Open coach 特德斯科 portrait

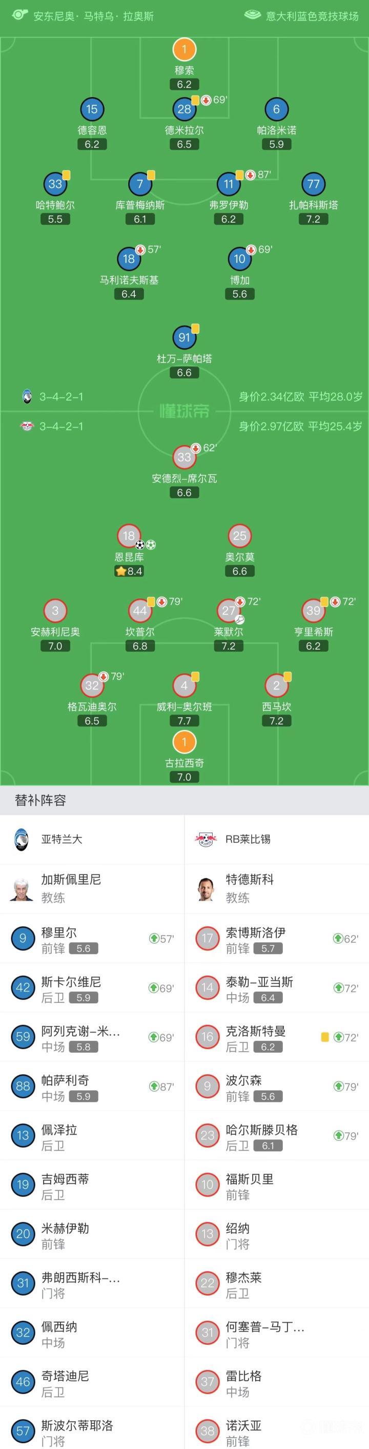206,888
